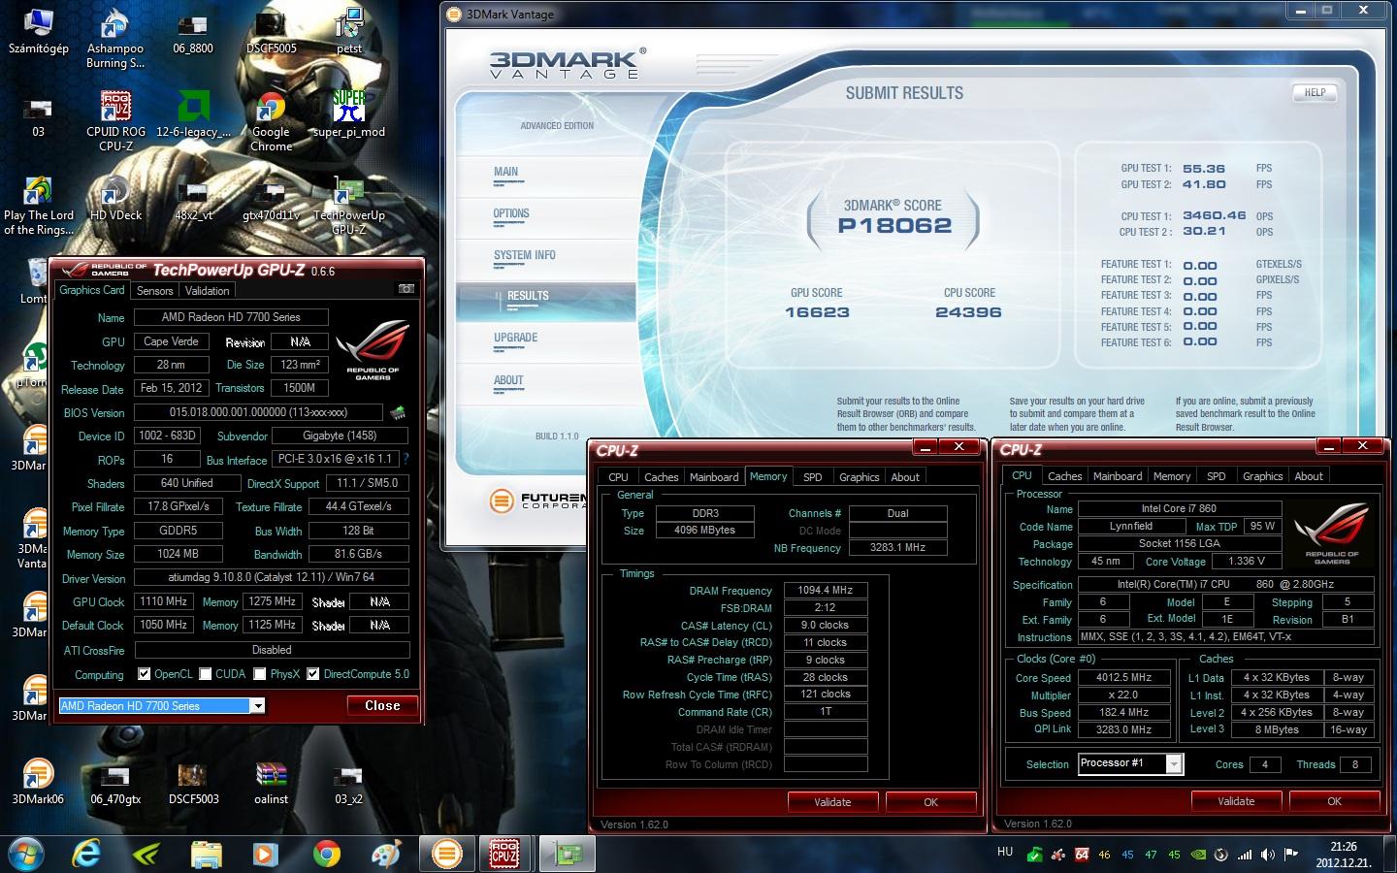Open Ashampoo Burning Studio desktop icon

[115, 39]
